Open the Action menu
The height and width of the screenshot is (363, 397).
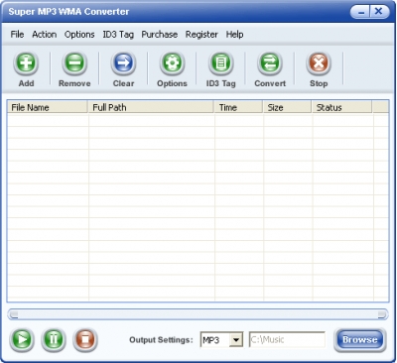pyautogui.click(x=45, y=35)
